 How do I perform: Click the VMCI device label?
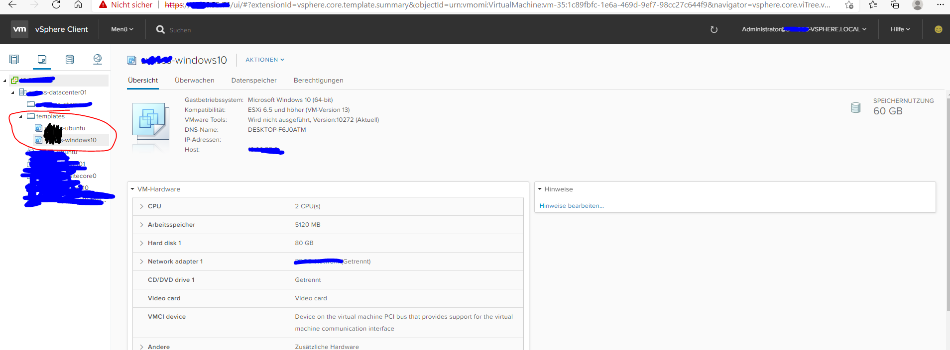tap(167, 317)
